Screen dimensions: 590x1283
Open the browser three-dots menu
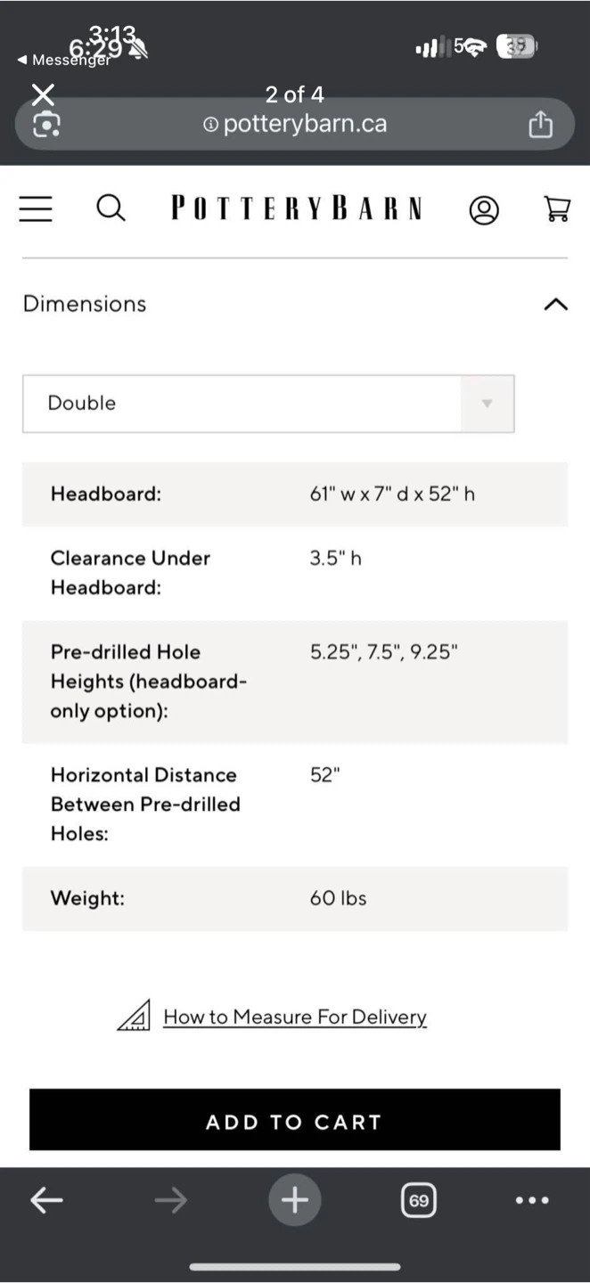(533, 1200)
